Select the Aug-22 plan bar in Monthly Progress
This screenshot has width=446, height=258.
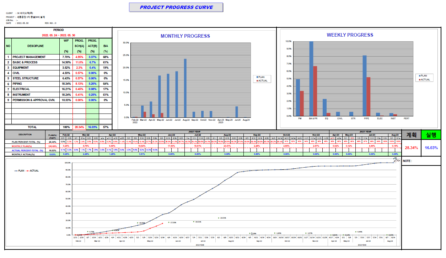point(185,88)
